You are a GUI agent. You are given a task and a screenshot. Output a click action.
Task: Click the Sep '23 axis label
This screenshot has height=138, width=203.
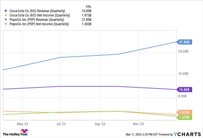tap(100, 124)
